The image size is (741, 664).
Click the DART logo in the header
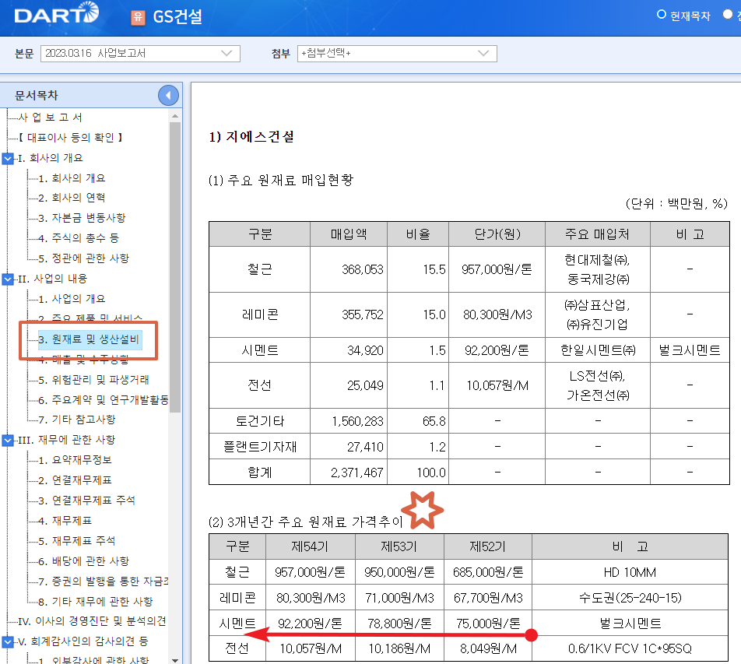54,13
